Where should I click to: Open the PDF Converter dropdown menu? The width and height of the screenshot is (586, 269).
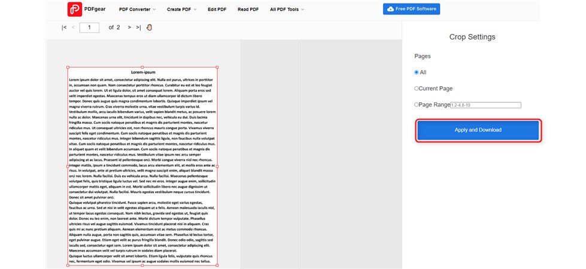point(138,10)
